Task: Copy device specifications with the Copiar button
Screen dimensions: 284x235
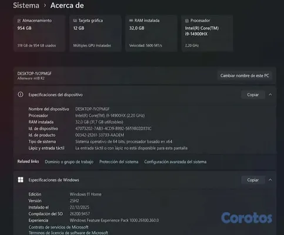Action: tap(253, 95)
